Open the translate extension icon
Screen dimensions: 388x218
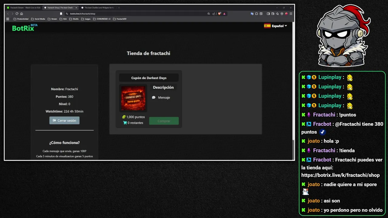pyautogui.click(x=252, y=14)
